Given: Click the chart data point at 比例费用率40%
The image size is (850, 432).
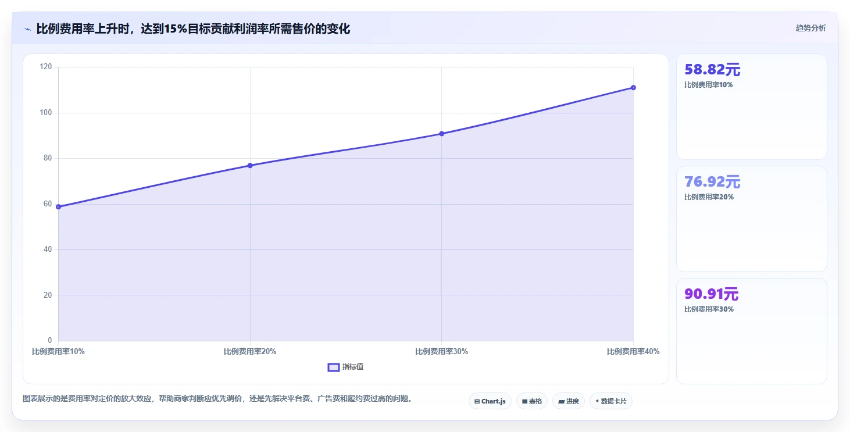Looking at the screenshot, I should (633, 88).
